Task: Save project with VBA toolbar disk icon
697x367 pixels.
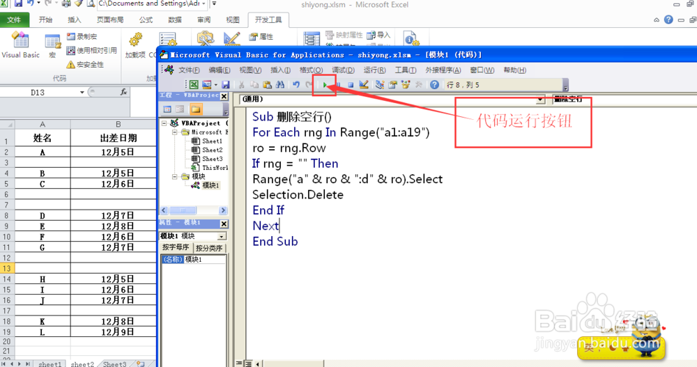Action: coord(226,84)
